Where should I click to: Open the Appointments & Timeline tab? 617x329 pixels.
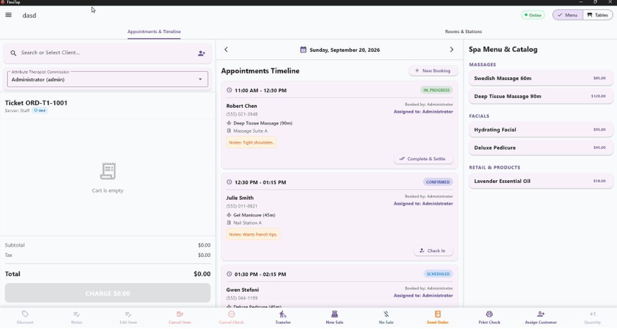pyautogui.click(x=154, y=31)
